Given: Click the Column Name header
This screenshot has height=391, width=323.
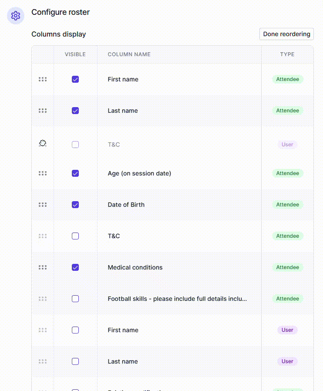Looking at the screenshot, I should tap(129, 54).
